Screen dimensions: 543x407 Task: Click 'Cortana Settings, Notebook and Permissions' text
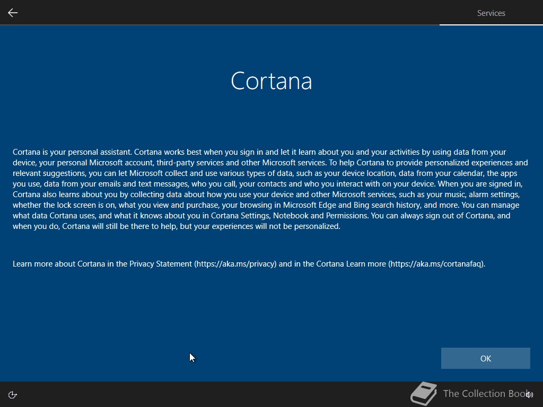[x=290, y=216]
